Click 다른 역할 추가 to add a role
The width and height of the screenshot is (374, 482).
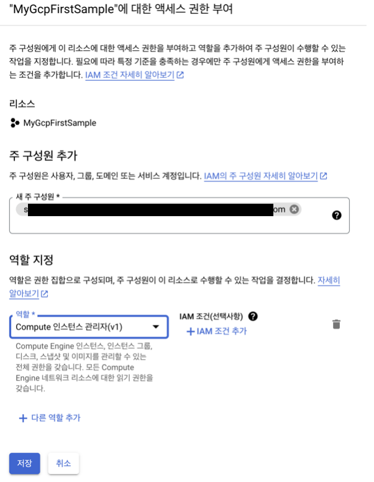(x=50, y=418)
